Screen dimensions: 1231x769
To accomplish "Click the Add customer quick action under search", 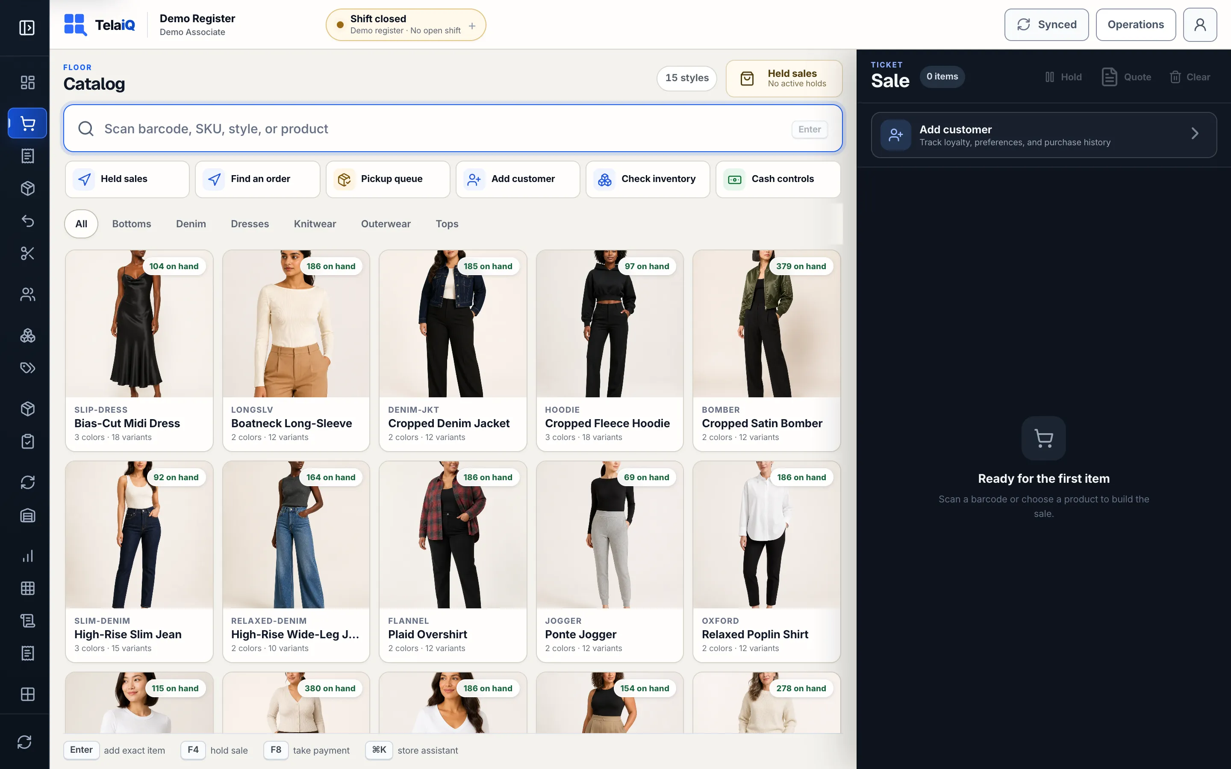I will coord(518,179).
